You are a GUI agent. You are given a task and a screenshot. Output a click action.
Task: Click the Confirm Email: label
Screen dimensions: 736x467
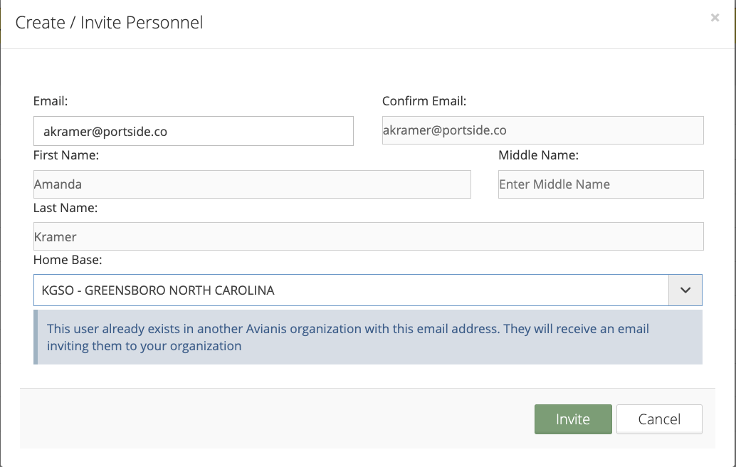pyautogui.click(x=424, y=101)
